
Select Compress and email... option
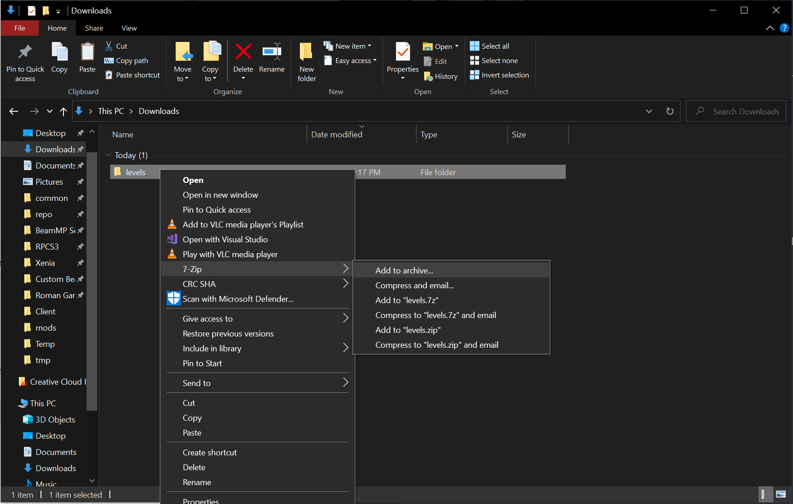451,286
